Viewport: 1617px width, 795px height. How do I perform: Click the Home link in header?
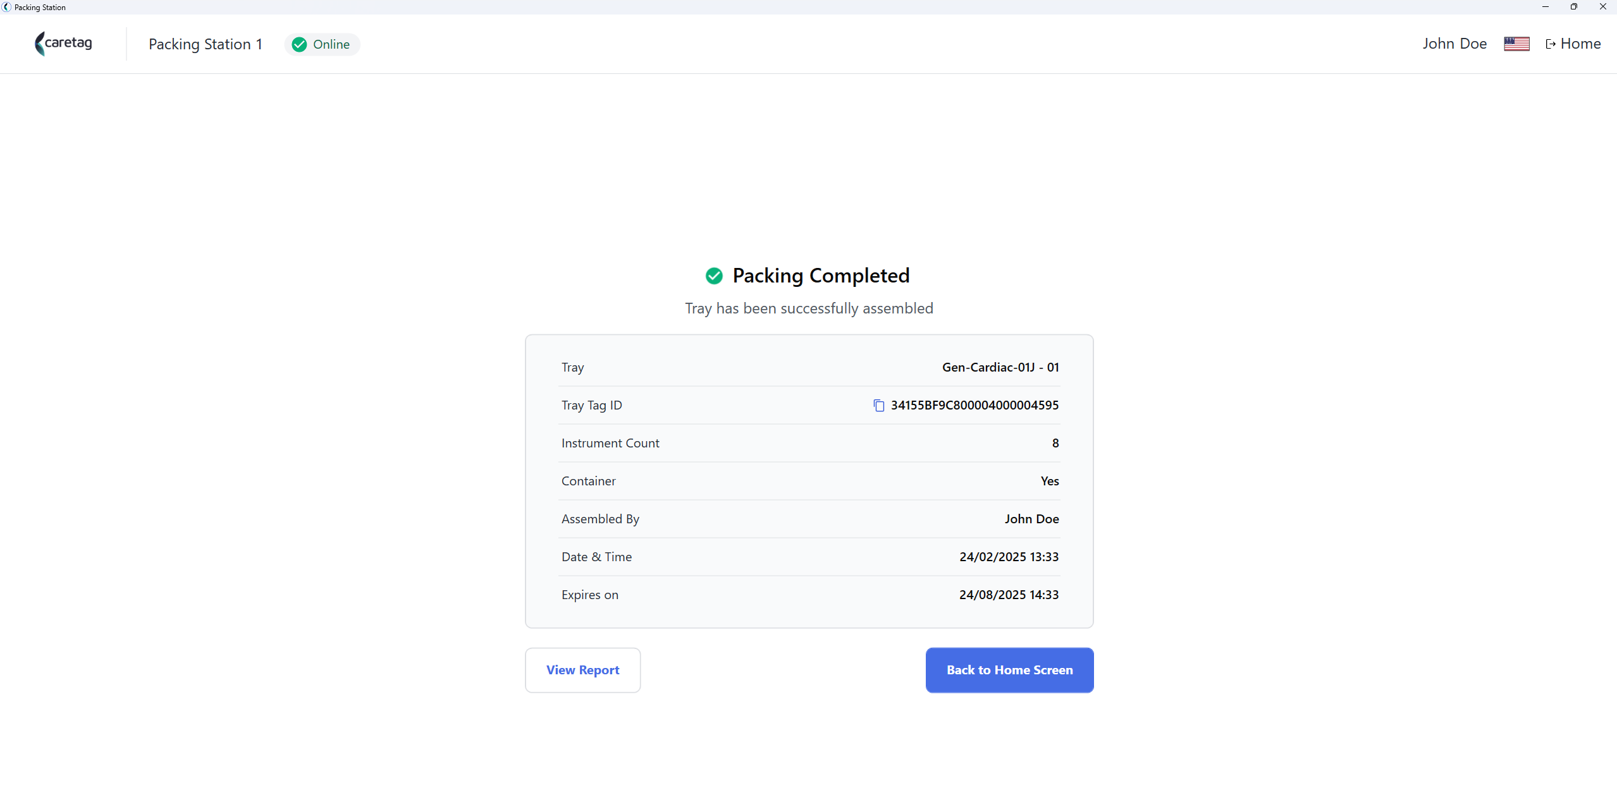click(x=1573, y=44)
